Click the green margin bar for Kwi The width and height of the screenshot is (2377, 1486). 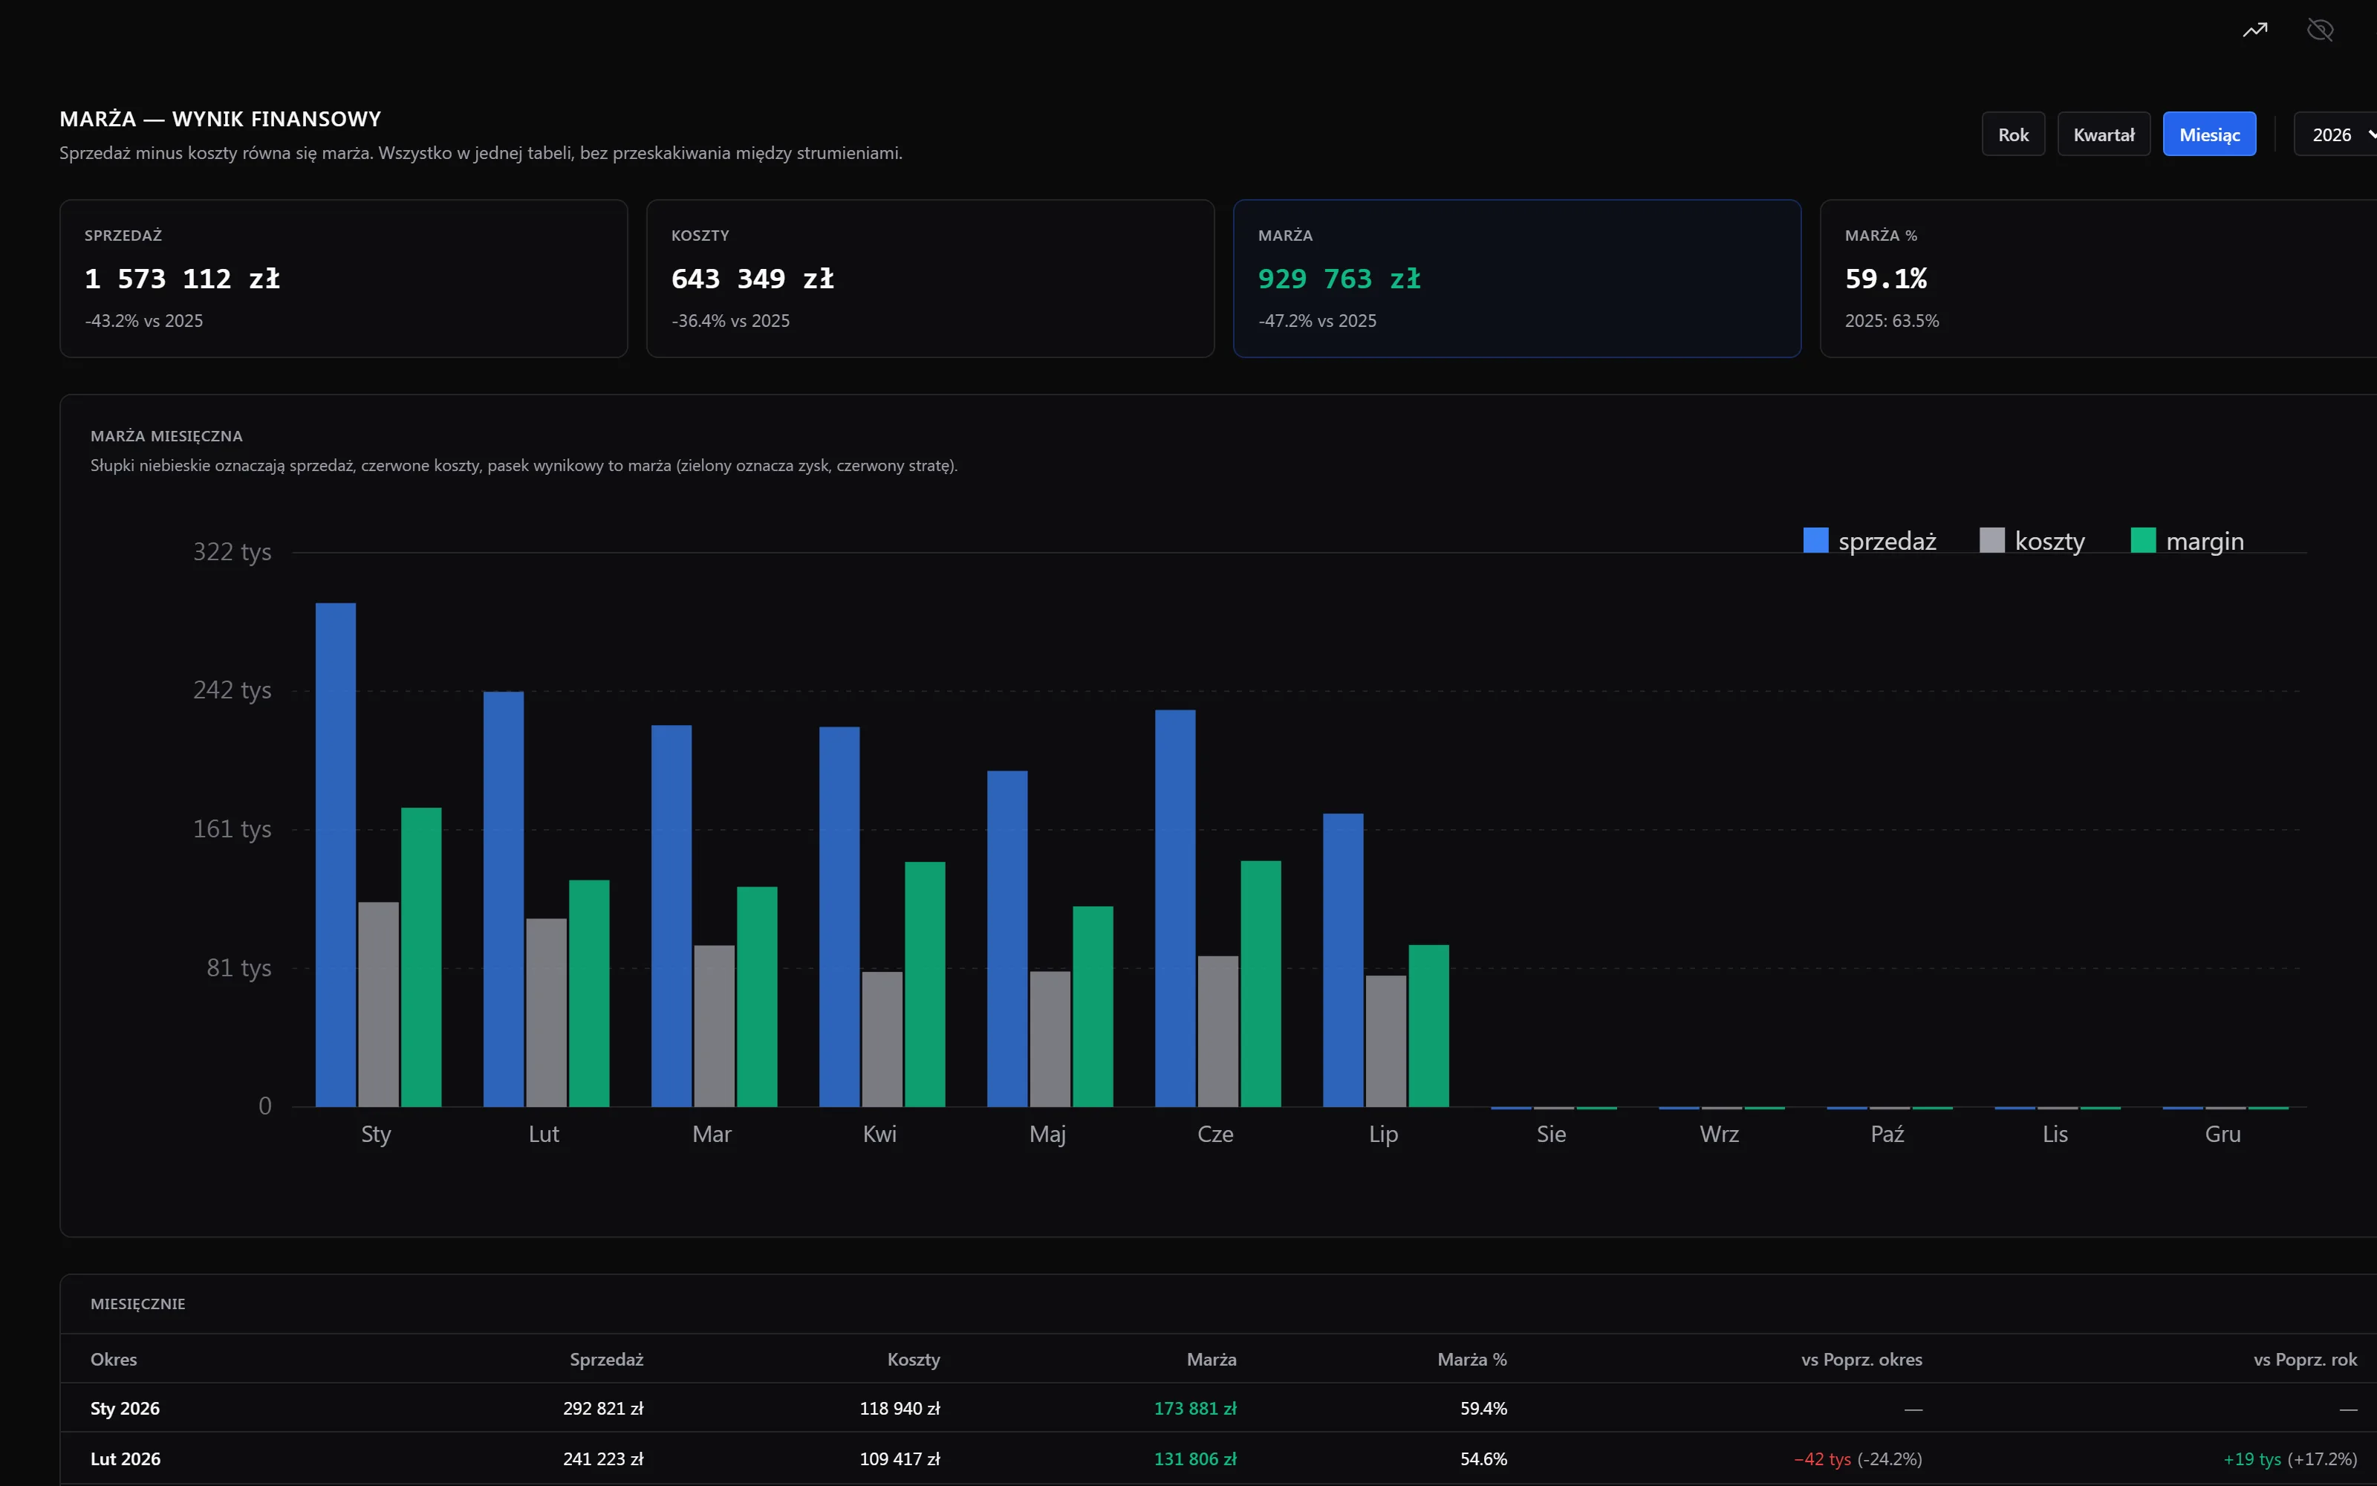(924, 984)
